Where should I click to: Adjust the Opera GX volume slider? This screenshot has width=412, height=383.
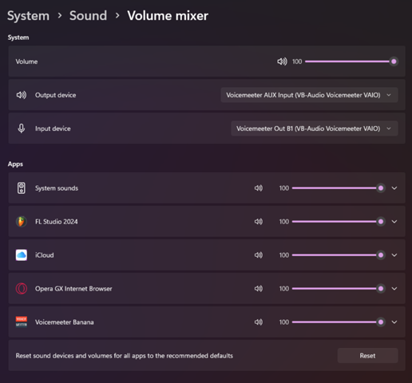click(x=339, y=289)
